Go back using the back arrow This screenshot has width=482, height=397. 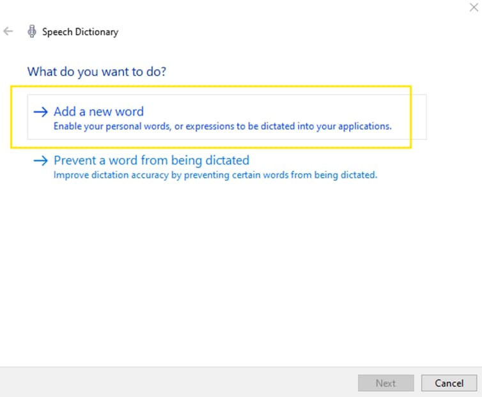click(x=8, y=31)
